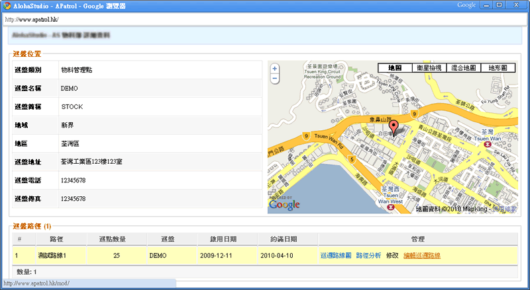
Task: Click Tsuen Wan West MTR station icon
Action: pos(391,207)
